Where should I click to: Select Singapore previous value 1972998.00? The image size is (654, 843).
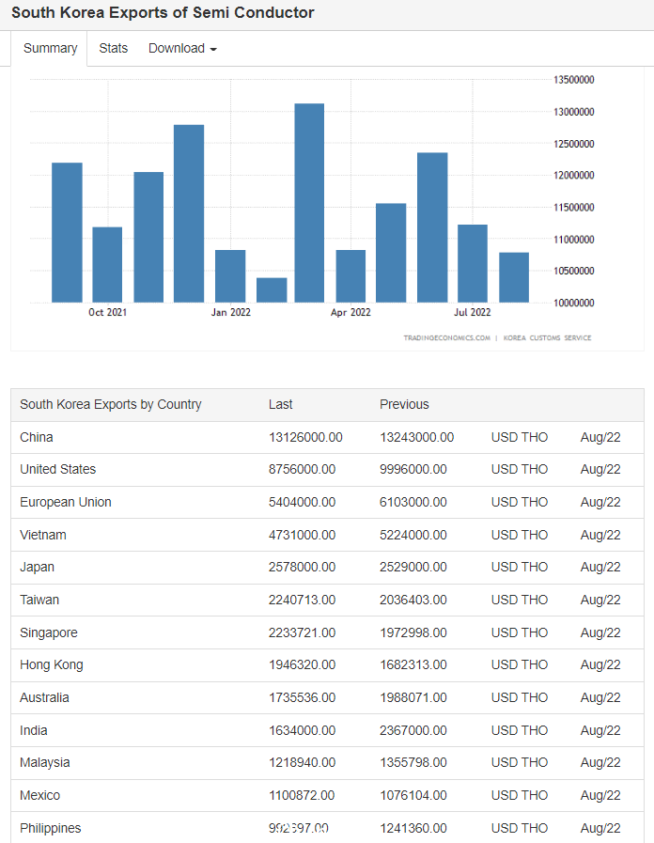click(413, 632)
